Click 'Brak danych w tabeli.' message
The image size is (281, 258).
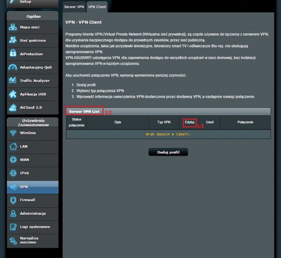point(168,134)
